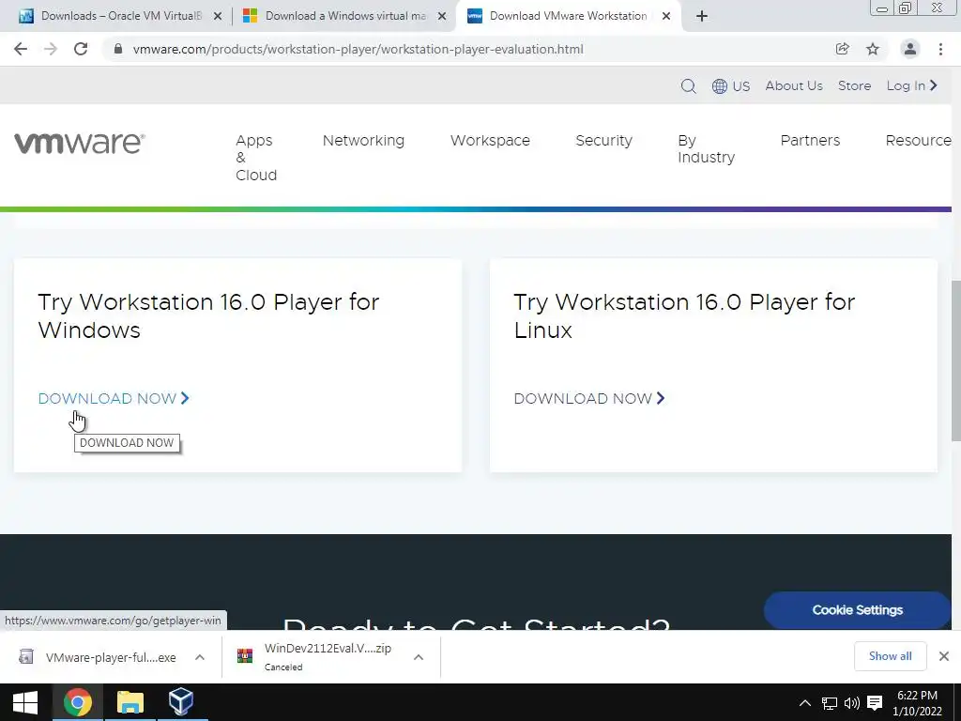Open the Resources menu

coord(918,141)
